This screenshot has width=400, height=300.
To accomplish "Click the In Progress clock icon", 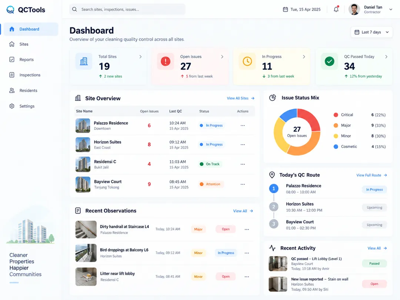I will (247, 61).
